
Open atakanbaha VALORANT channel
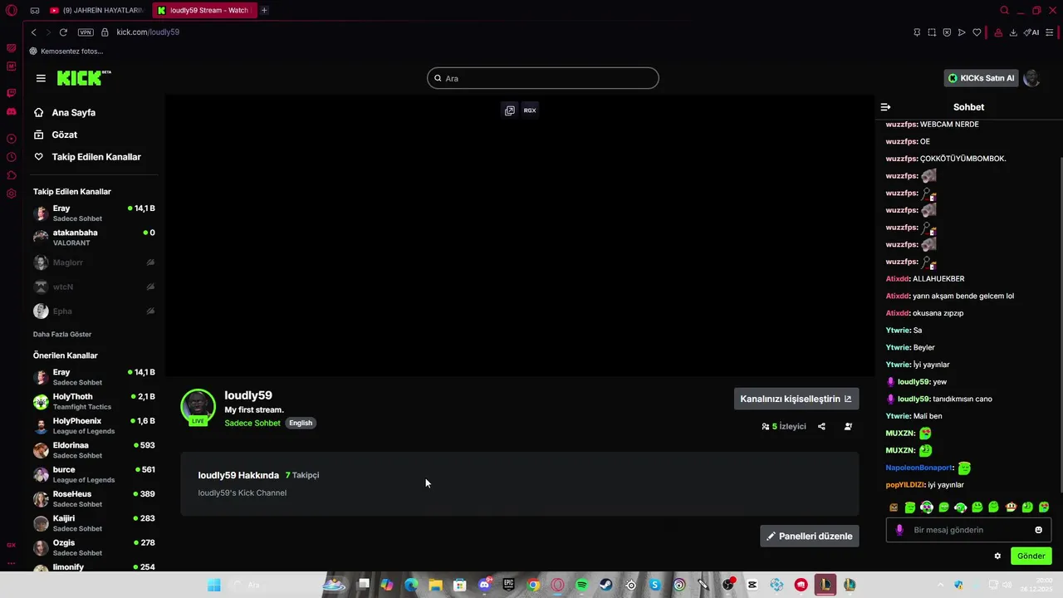[x=94, y=238]
